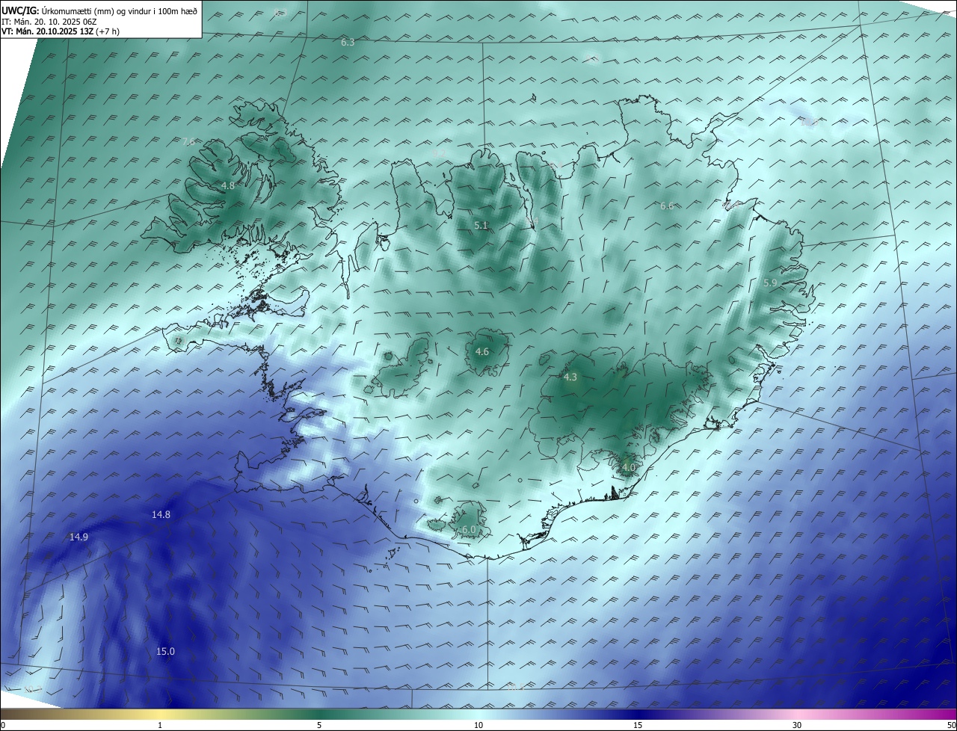Viewport: 957px width, 731px height.
Task: Click the 50 tick on the color scale
Action: [x=951, y=725]
